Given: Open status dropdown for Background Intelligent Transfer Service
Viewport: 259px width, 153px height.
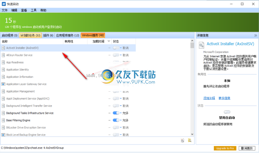Looking at the screenshot, I should [x=121, y=106].
